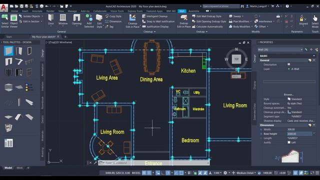The width and height of the screenshot is (320, 180).
Task: Open the Edit in Section dropdown
Action: 41,21
